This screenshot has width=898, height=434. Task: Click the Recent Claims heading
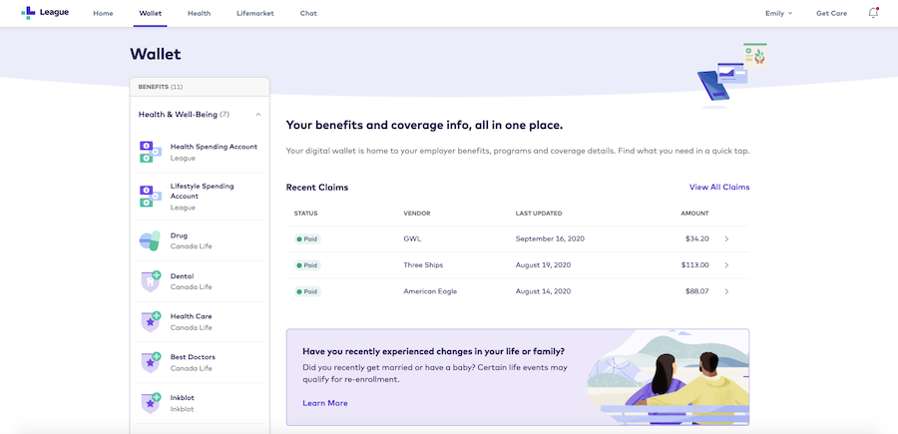(x=317, y=188)
